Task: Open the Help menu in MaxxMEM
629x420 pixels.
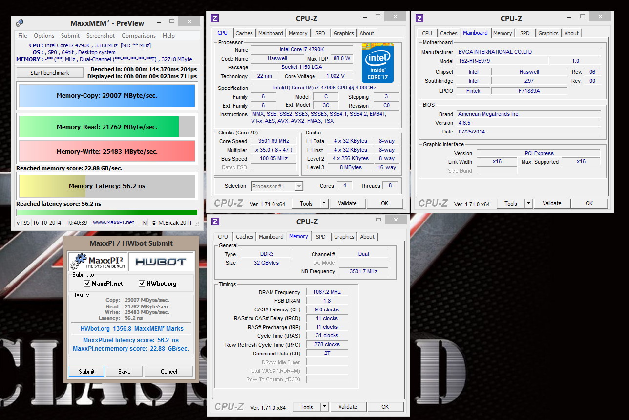Action: (168, 36)
